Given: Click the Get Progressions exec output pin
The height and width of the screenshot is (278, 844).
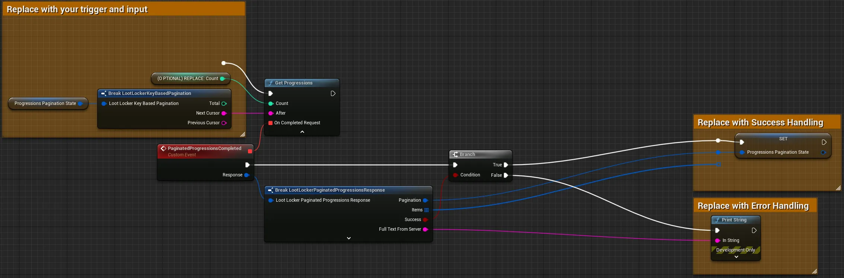Looking at the screenshot, I should tap(333, 93).
